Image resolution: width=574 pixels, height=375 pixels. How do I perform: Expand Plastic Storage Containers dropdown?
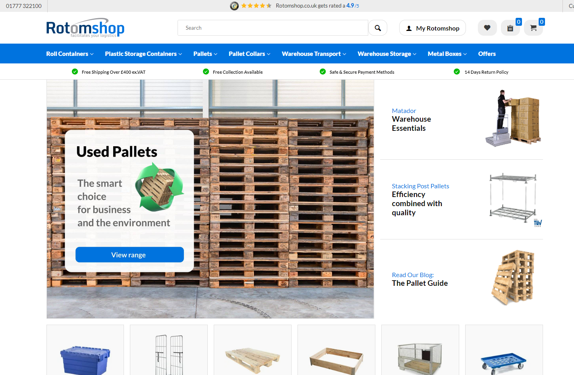[143, 54]
